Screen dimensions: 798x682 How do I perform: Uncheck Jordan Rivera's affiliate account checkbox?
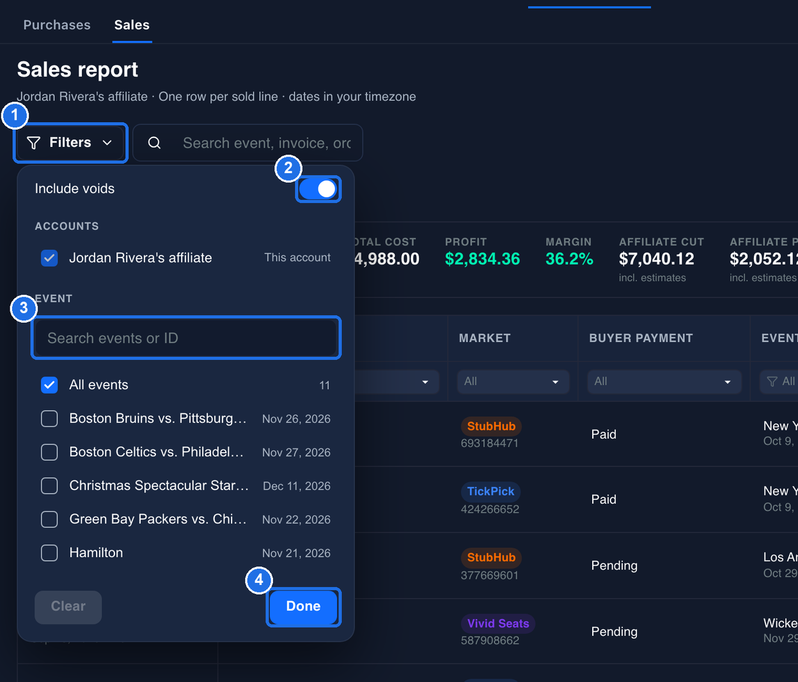49,258
